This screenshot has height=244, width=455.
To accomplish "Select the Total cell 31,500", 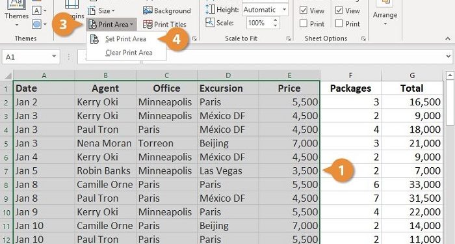I will pyautogui.click(x=412, y=198).
